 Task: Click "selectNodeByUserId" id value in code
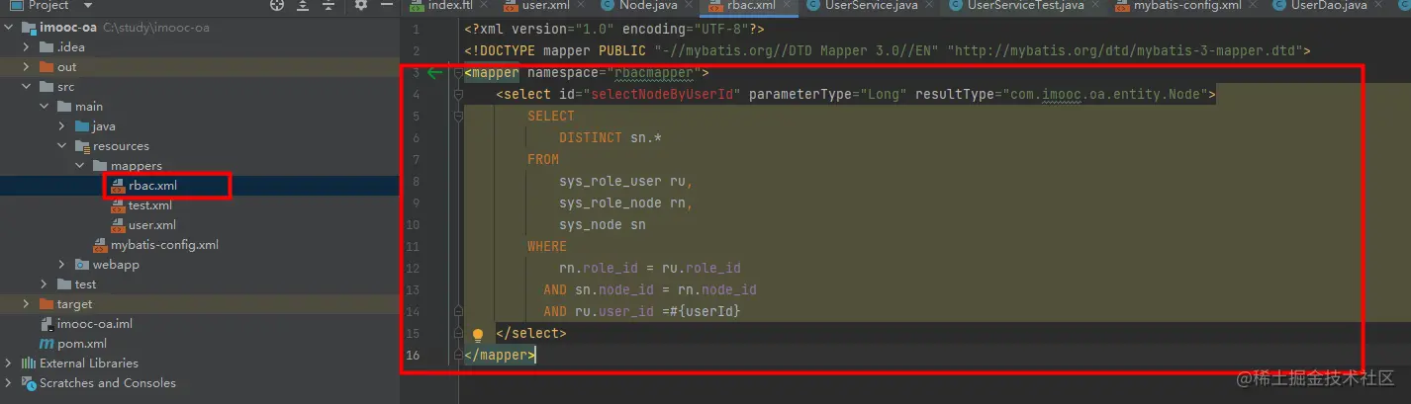click(x=664, y=95)
